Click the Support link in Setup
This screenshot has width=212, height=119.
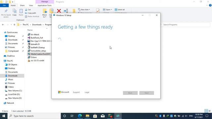click(x=76, y=92)
